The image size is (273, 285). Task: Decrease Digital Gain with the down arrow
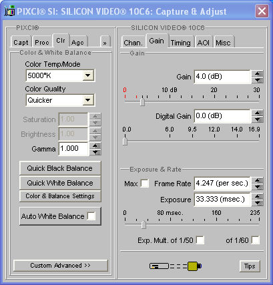pyautogui.click(x=258, y=119)
